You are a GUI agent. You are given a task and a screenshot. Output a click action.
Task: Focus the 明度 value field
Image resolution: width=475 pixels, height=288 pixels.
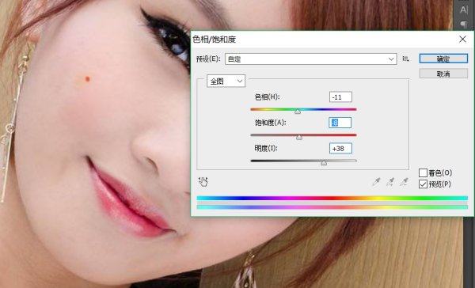point(340,149)
